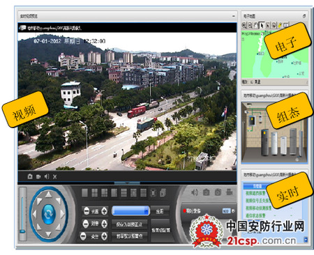Toggle audio speaker icon in right control panel
The height and width of the screenshot is (255, 314).
click(x=195, y=192)
